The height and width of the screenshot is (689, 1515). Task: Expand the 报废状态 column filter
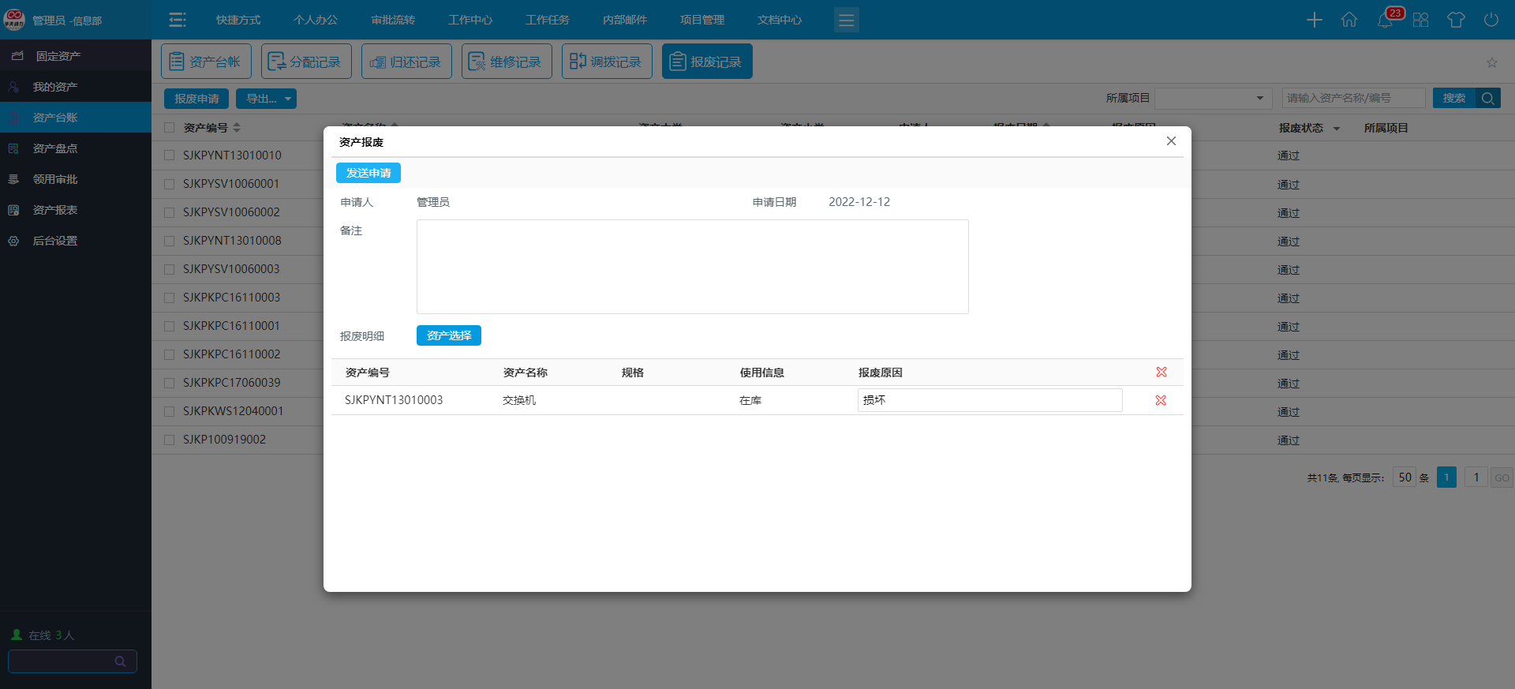1337,129
